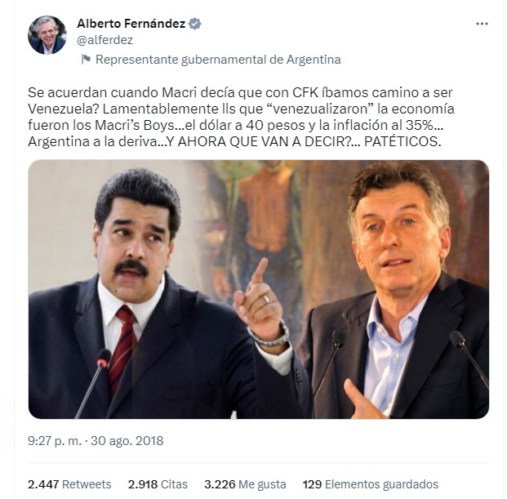Open the round profile avatar picture
Screen dimensions: 507x499
click(47, 34)
